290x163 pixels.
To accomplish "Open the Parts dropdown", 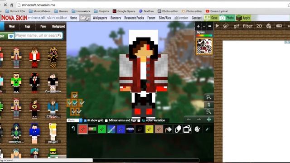I will (74, 120).
